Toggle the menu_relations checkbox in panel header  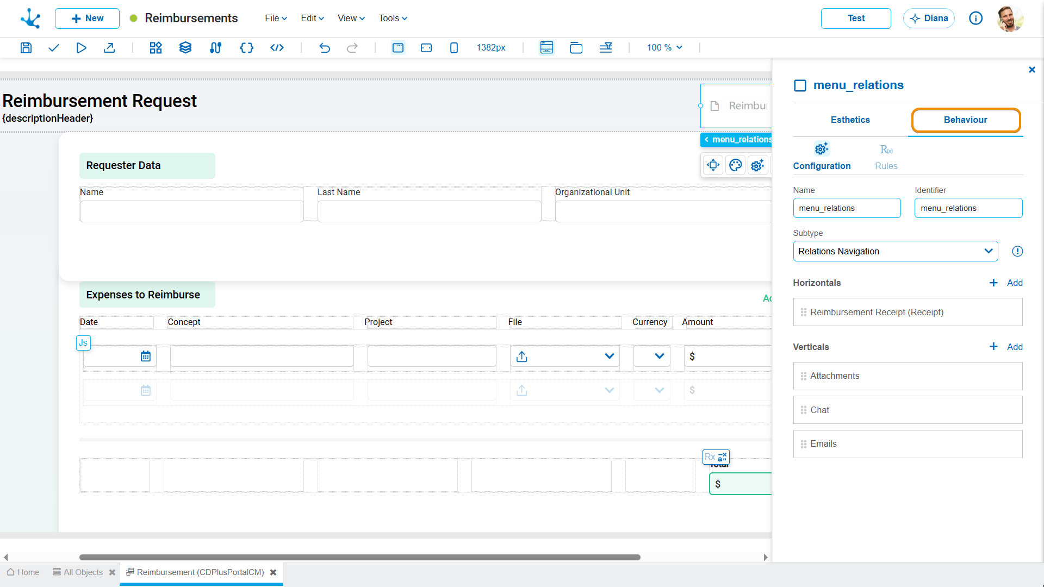800,85
